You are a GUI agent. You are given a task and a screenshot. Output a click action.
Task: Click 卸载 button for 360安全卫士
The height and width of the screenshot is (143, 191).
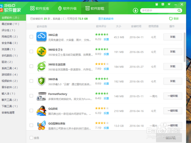[173, 52]
